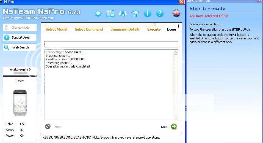Select the Execute step
Viewport: 263px width, 143px height.
(x=154, y=29)
